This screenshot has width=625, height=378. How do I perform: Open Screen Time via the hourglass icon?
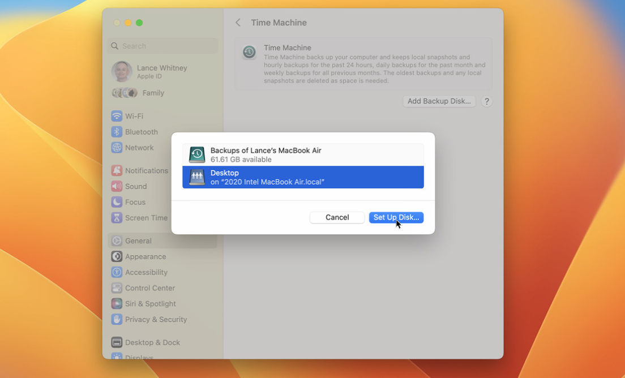pos(117,218)
